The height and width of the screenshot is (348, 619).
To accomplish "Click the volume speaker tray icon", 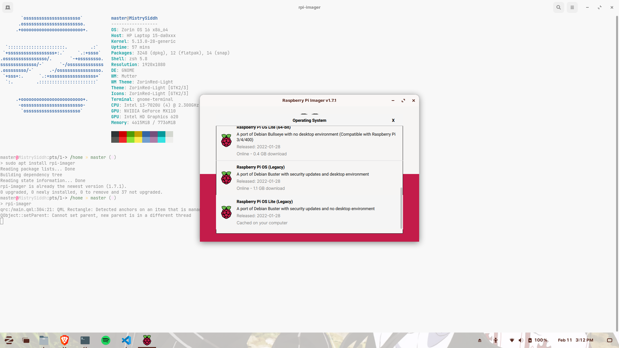I will pos(521,340).
